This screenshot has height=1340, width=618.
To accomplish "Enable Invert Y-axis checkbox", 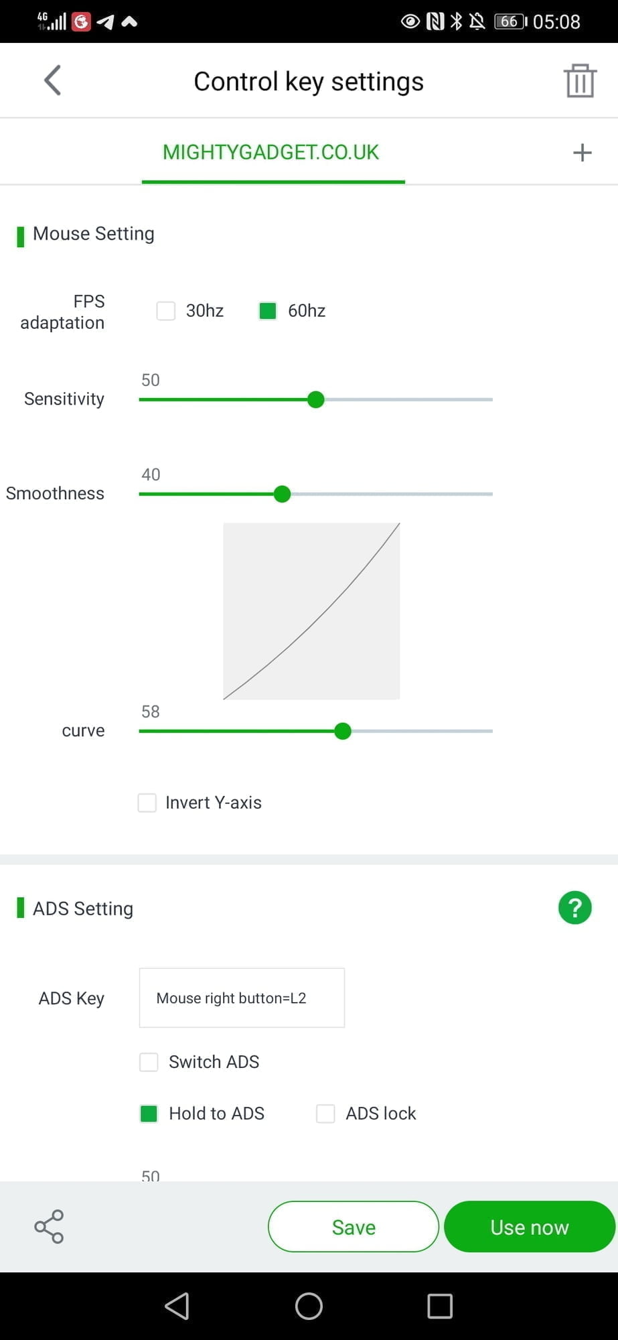I will [x=147, y=803].
